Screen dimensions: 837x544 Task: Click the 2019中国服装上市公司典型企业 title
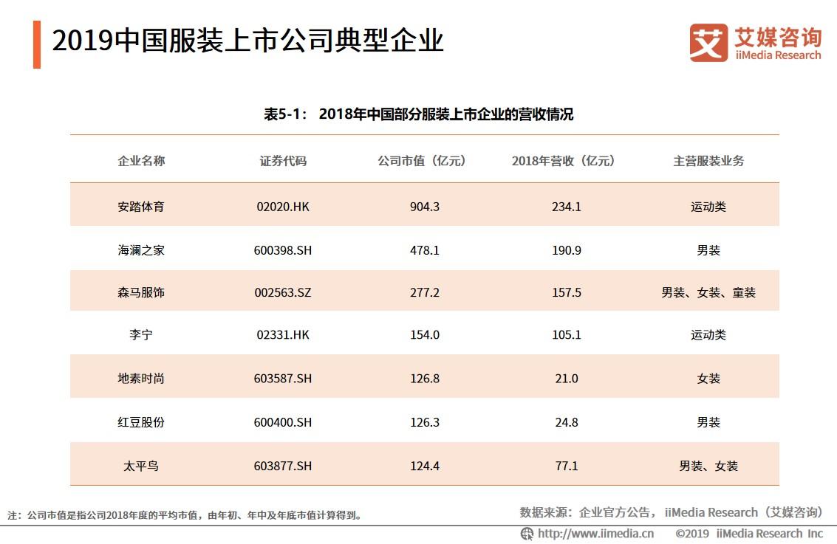click(247, 42)
